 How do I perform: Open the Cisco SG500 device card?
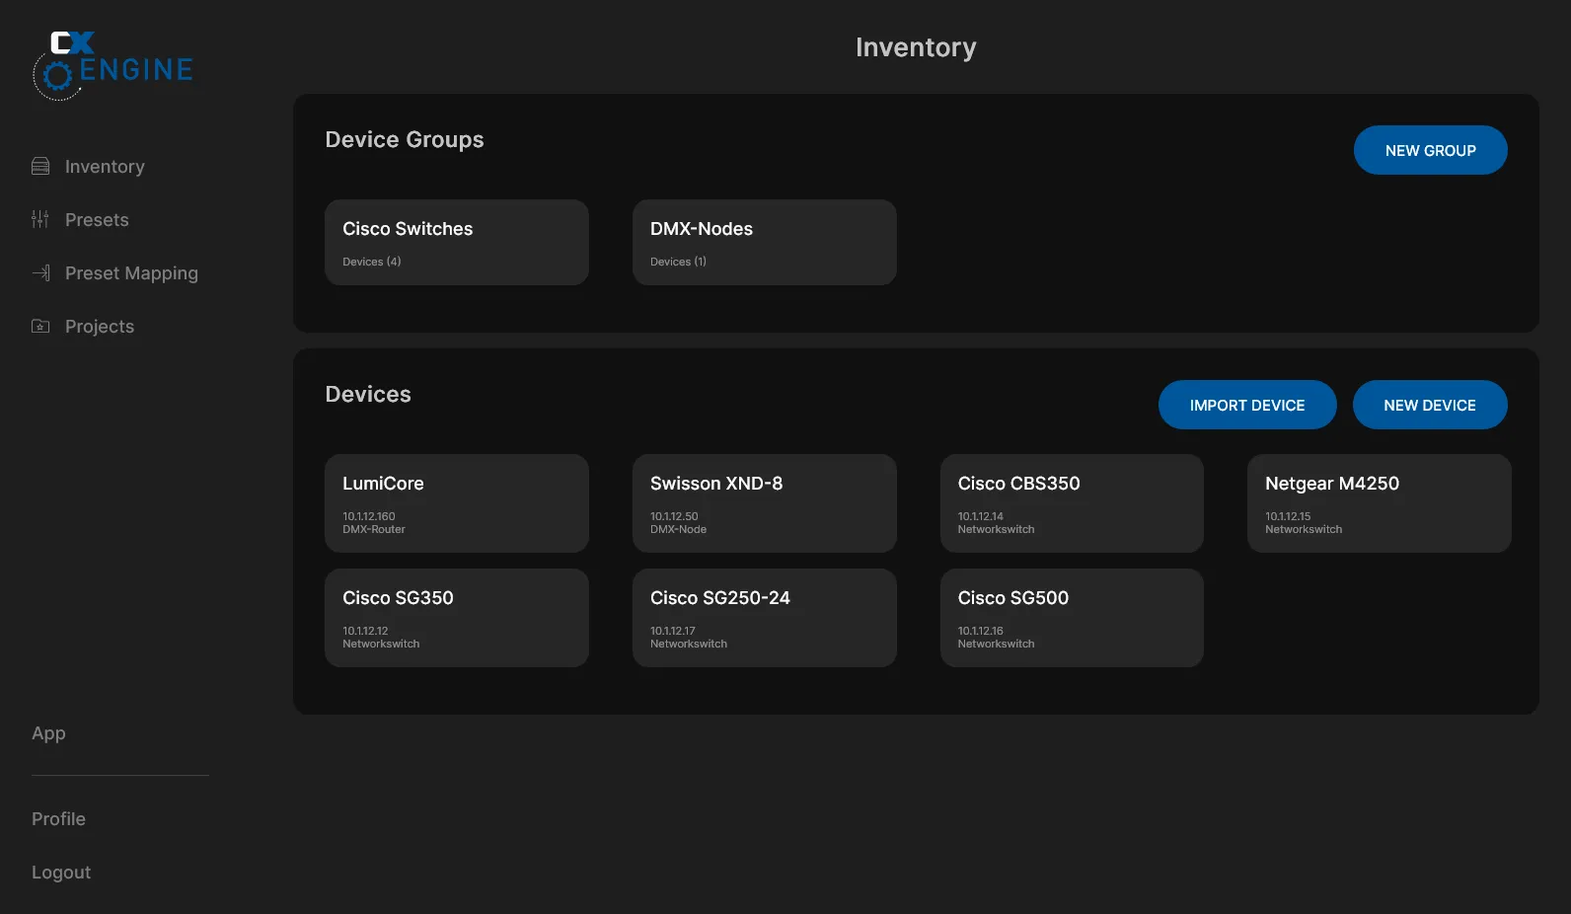tap(1072, 618)
